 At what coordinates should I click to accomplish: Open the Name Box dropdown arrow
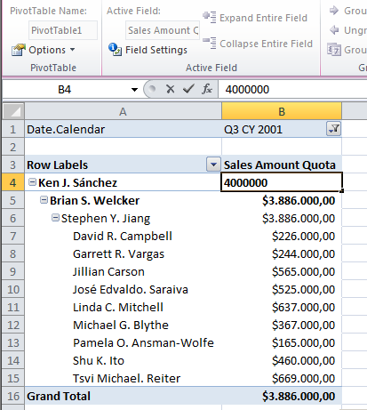coord(134,89)
